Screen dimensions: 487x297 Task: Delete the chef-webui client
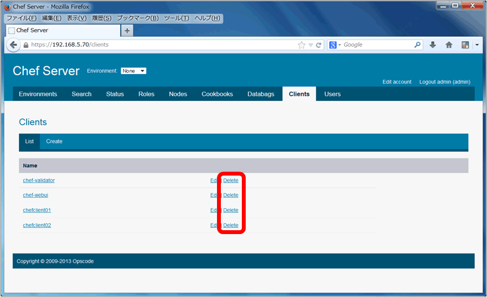click(x=231, y=195)
